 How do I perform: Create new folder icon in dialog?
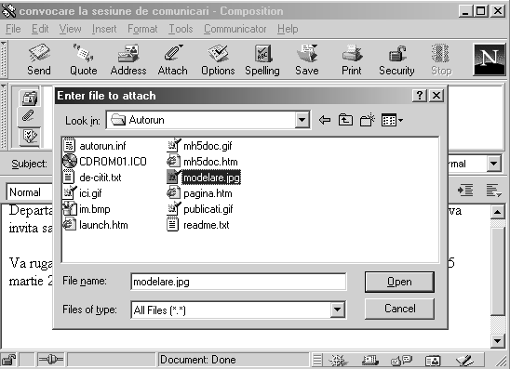point(368,120)
